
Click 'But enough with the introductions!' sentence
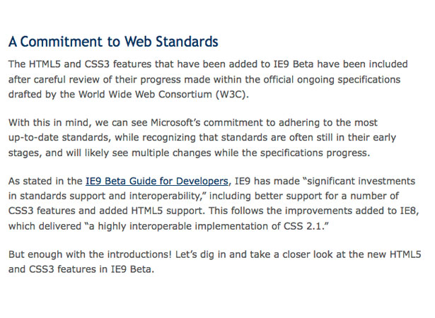point(90,254)
